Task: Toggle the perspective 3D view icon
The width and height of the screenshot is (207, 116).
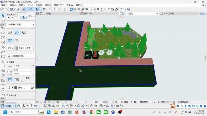Action: tap(15, 106)
